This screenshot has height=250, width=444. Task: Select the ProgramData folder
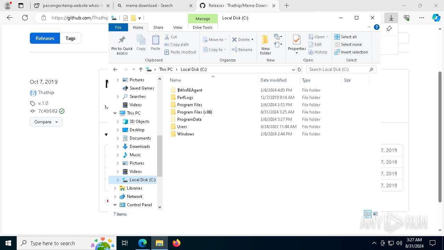(x=189, y=119)
